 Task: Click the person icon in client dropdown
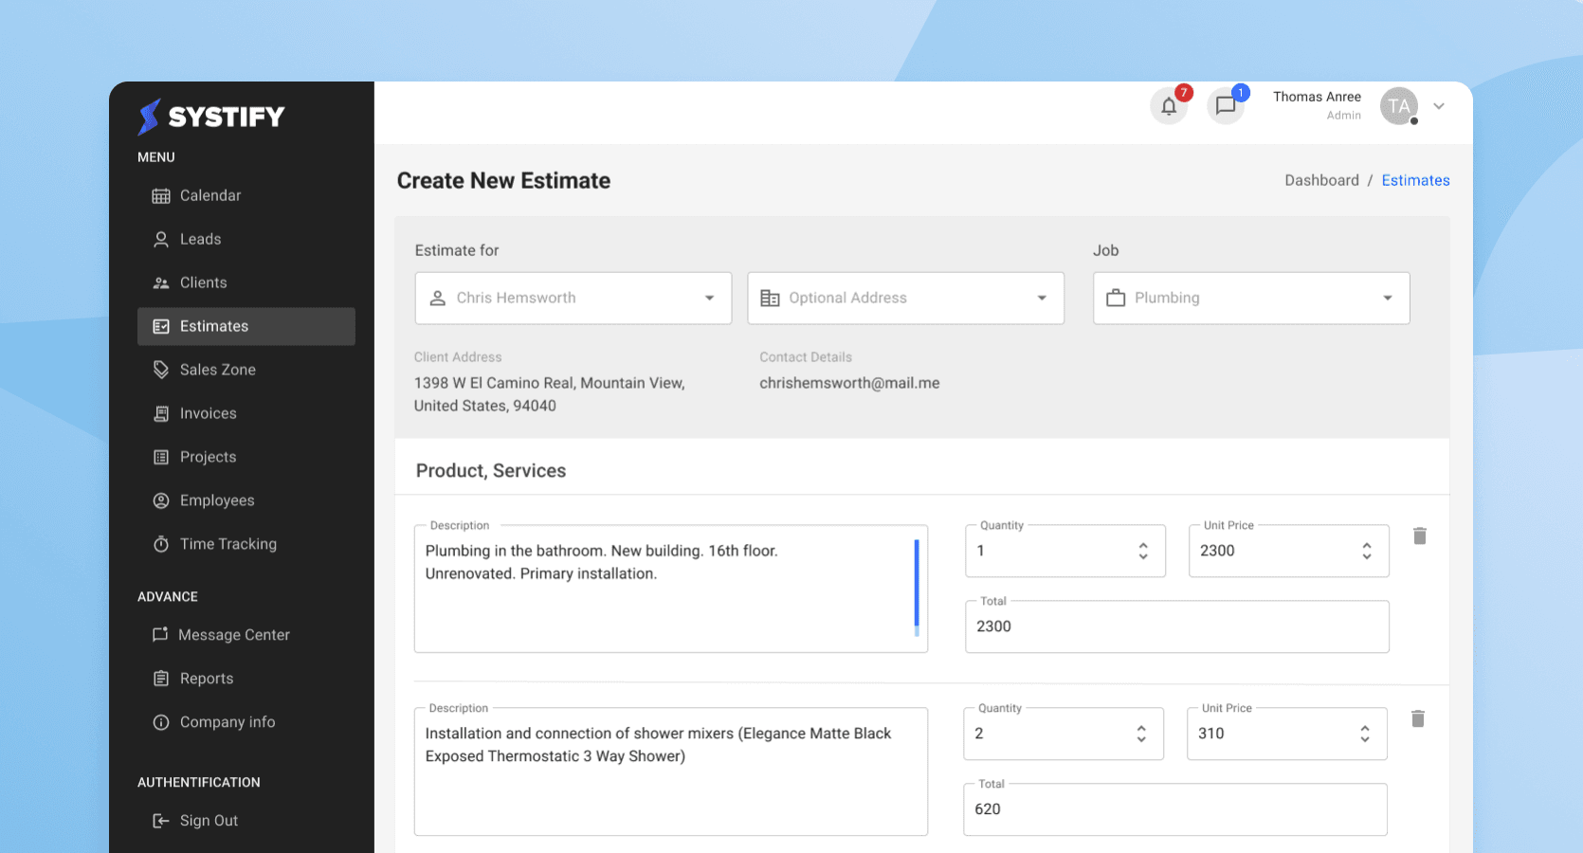438,299
